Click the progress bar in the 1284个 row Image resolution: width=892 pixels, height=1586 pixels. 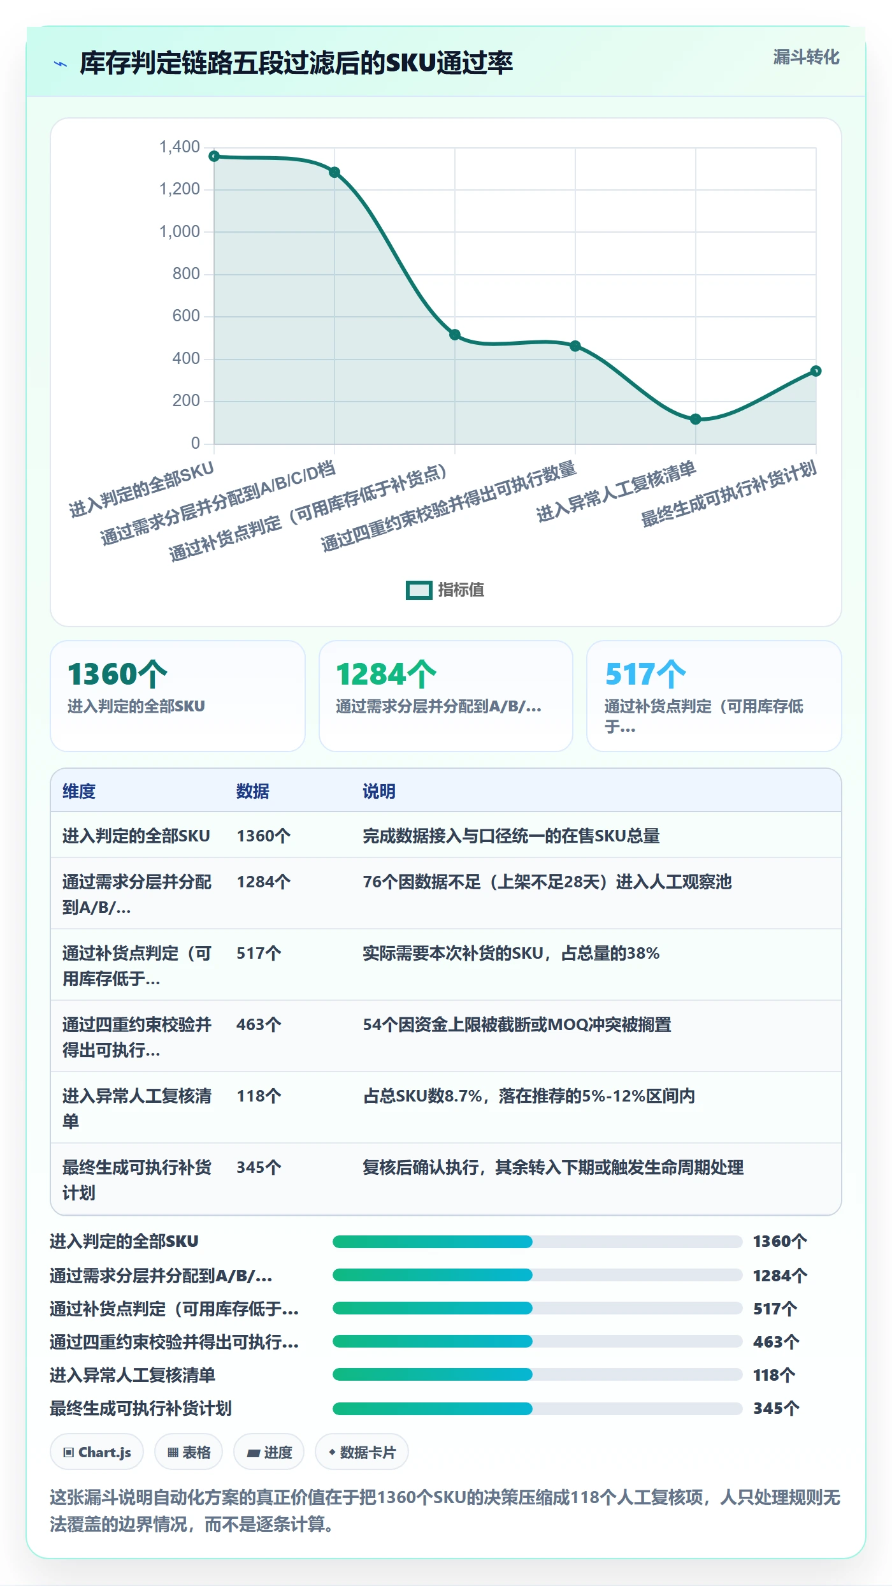537,1275
